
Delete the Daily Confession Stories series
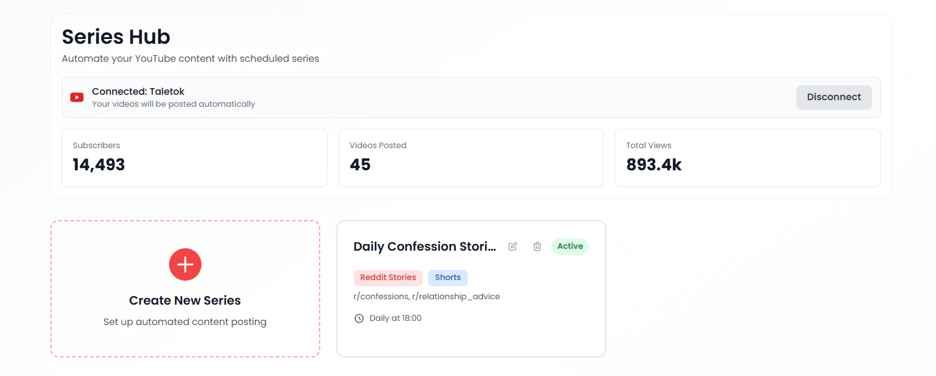[537, 246]
